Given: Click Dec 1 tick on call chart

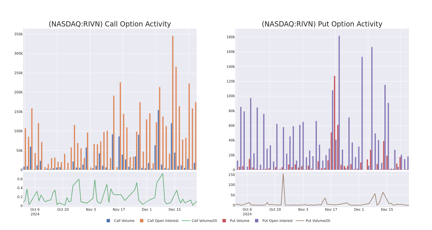Looking at the screenshot, I should click(147, 210).
